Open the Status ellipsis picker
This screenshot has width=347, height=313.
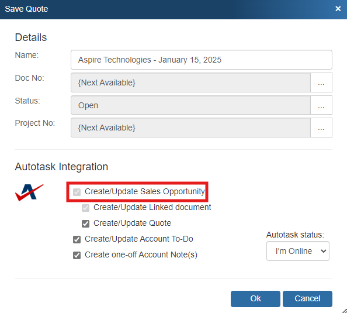click(x=321, y=105)
